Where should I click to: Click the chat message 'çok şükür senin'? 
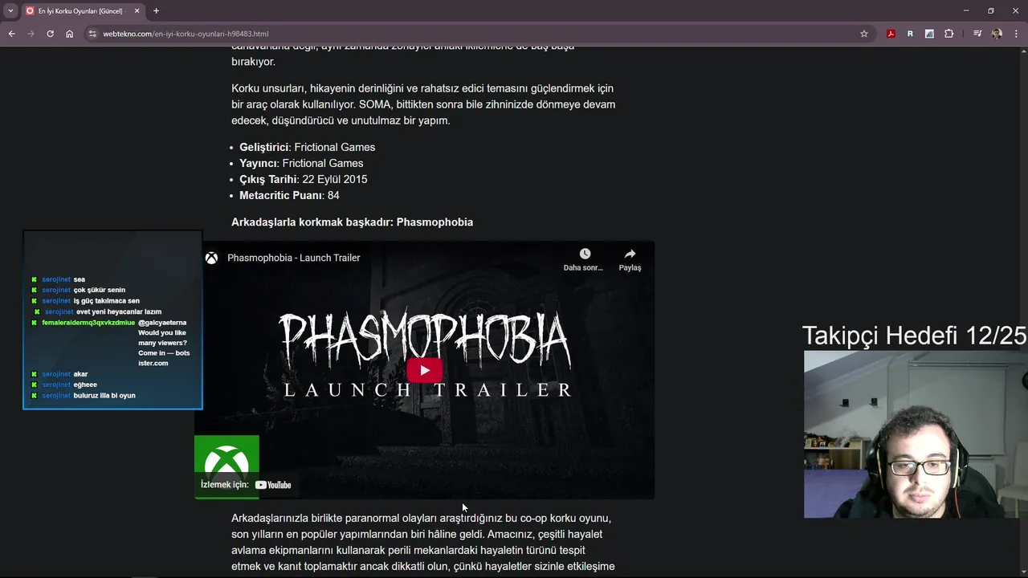(x=99, y=290)
